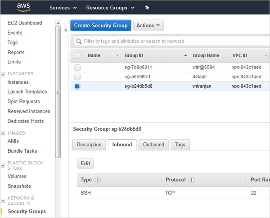Collapse the sidebar with the arrow icon
This screenshot has height=218, width=270.
point(65,30)
